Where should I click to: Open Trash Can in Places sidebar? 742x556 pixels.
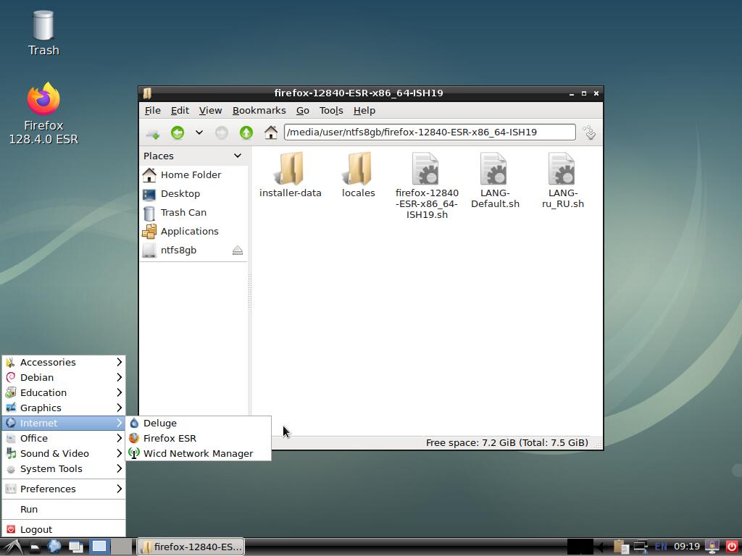194,213
